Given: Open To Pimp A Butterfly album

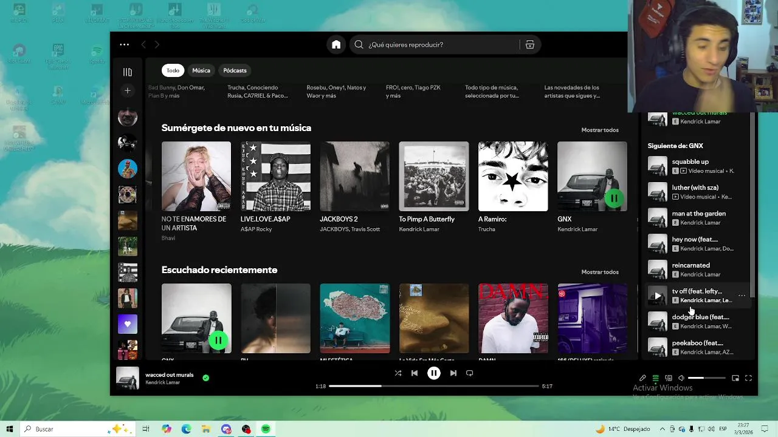Looking at the screenshot, I should pos(434,177).
